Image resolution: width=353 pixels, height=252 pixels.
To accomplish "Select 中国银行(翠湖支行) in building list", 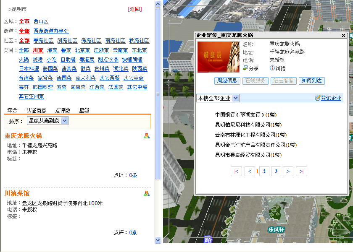I will pos(245,115).
